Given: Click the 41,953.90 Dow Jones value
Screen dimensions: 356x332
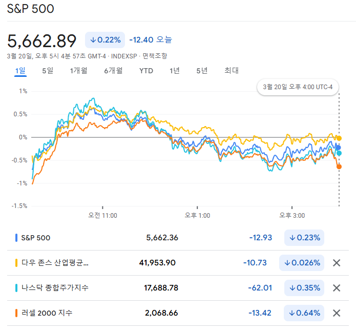Looking at the screenshot, I should click(x=157, y=263).
